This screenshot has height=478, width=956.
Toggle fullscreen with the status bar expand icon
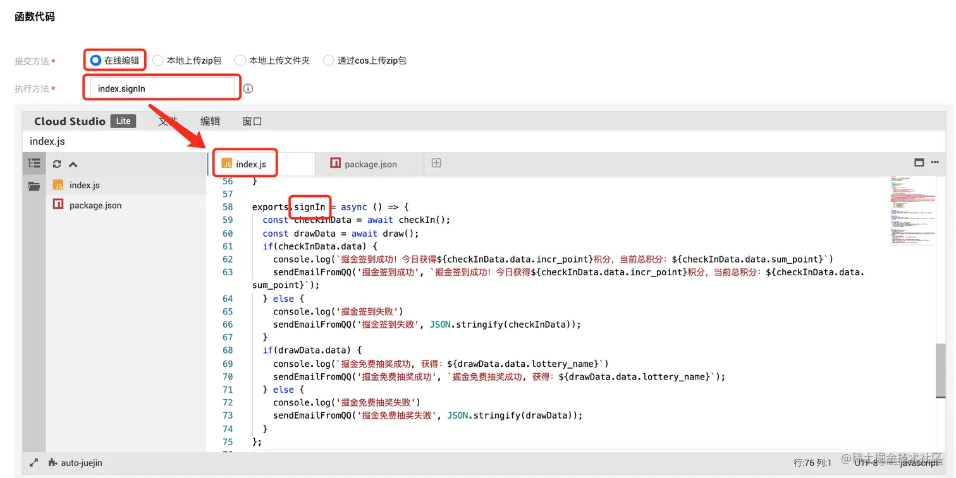(x=34, y=463)
